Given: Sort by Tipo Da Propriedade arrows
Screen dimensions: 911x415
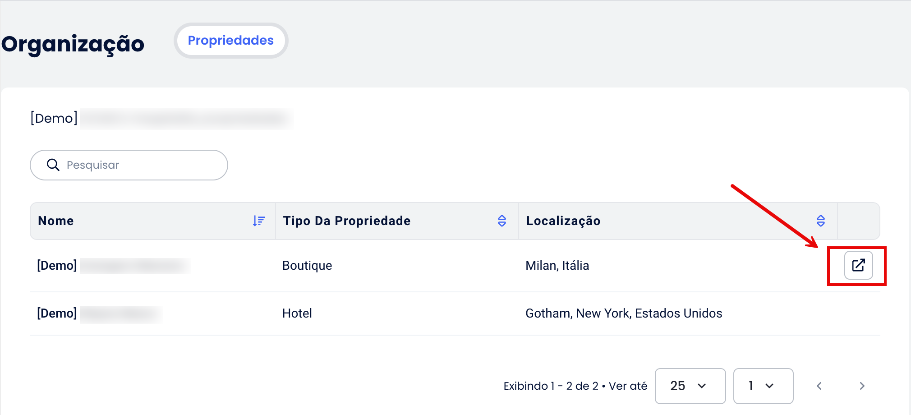Looking at the screenshot, I should click(502, 221).
